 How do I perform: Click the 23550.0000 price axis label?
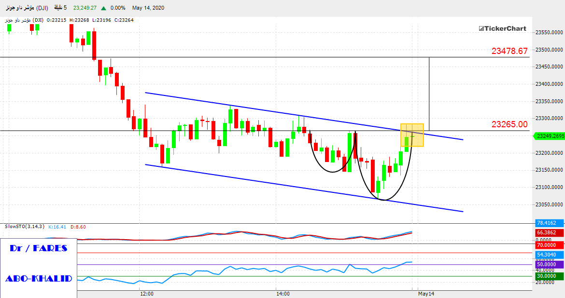(x=549, y=32)
